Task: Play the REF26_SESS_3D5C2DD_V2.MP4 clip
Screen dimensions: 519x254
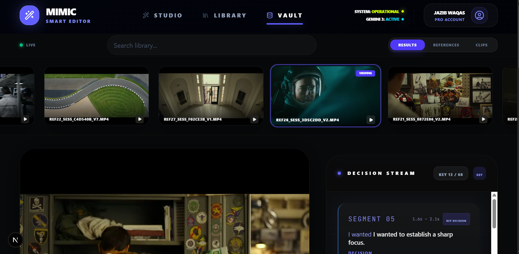Action: tap(371, 120)
